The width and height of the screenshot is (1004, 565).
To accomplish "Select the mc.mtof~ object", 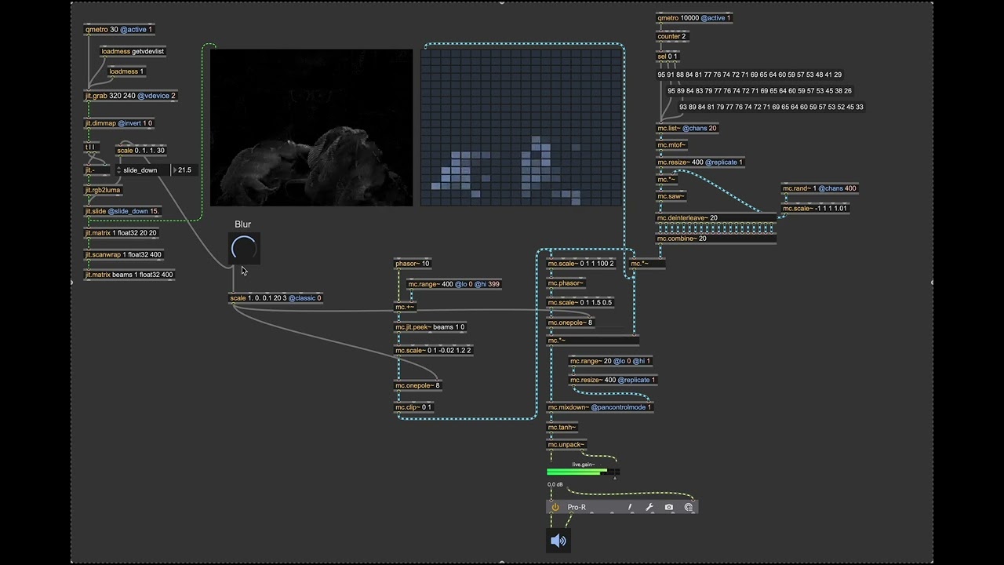I will 672,145.
